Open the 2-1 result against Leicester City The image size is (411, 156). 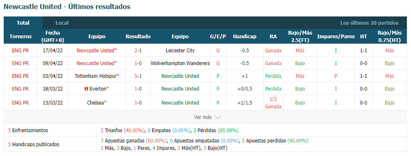[138, 50]
